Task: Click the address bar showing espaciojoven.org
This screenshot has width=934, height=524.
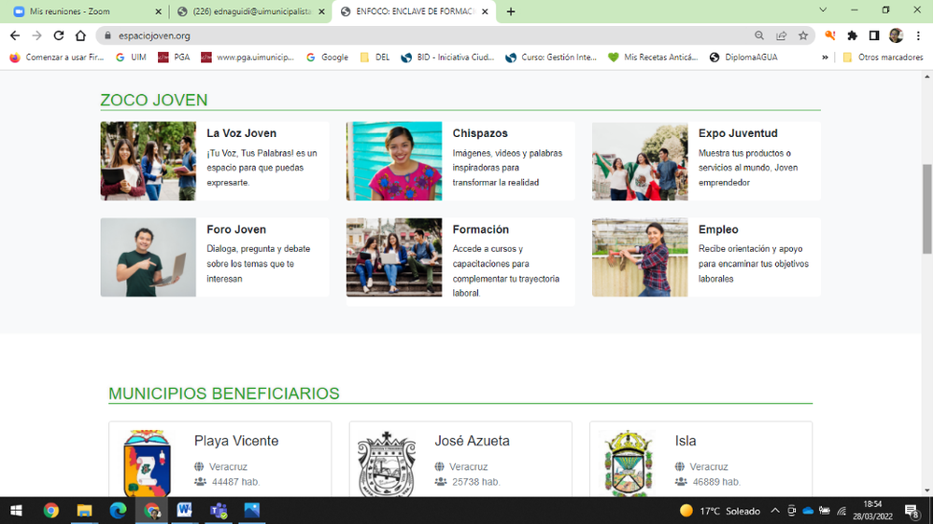Action: tap(420, 35)
